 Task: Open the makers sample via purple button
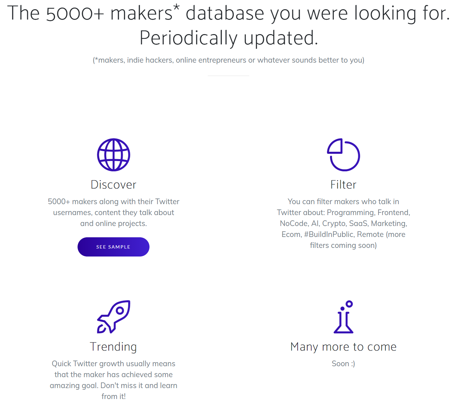point(113,247)
